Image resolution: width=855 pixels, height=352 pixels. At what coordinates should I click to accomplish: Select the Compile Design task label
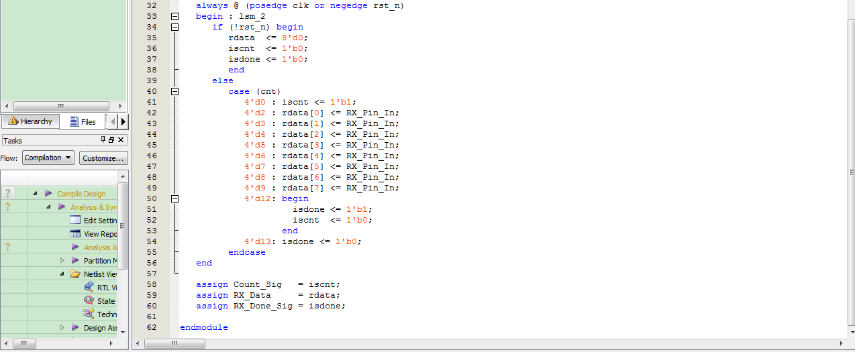coord(81,194)
